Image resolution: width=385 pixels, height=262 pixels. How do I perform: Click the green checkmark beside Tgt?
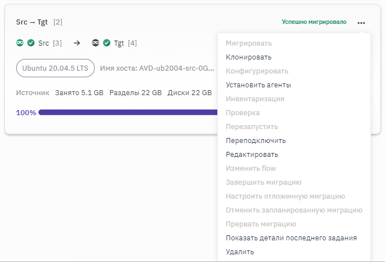coord(107,43)
